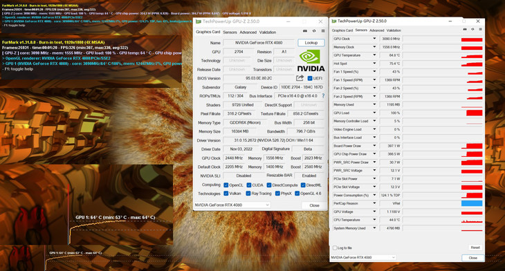
Task: Click the Bus Interface question mark icon
Action: click(323, 96)
